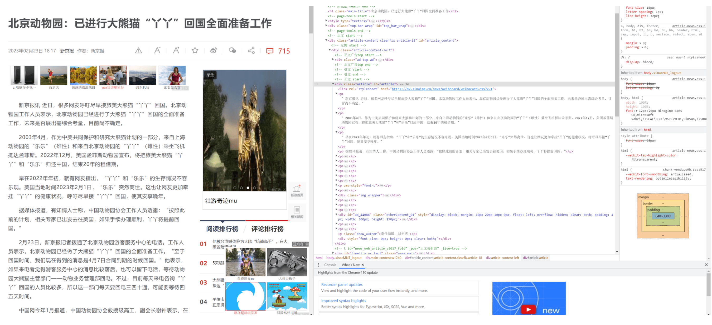Screen dimensions: 712x325
Task: Share article via Weibo icon
Action: (214, 50)
